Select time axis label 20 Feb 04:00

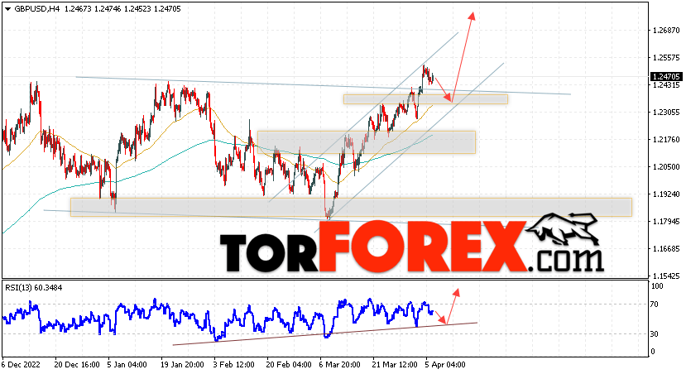[289, 364]
